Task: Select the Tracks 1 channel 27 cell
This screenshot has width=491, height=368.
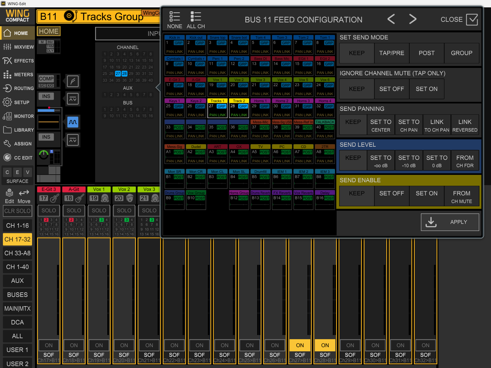Action: pos(217,108)
